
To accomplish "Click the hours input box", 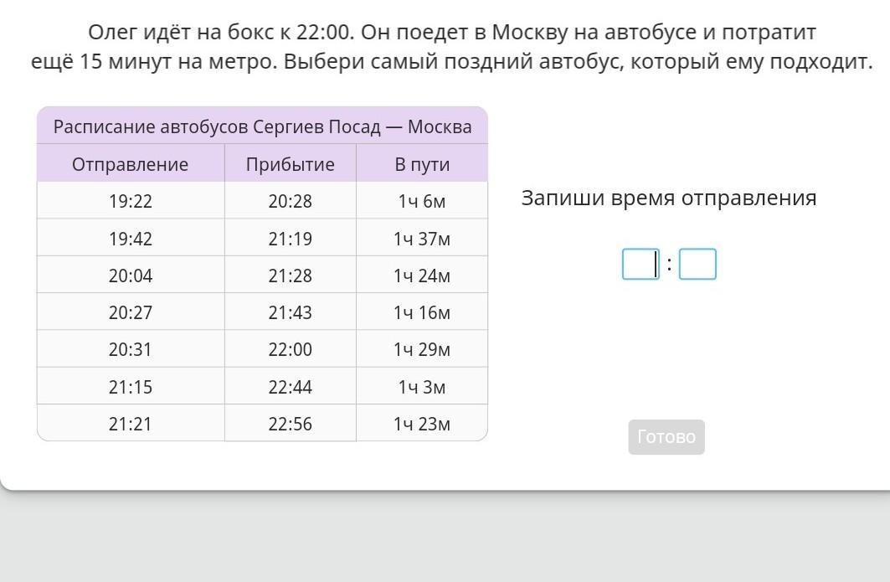I will pyautogui.click(x=640, y=265).
